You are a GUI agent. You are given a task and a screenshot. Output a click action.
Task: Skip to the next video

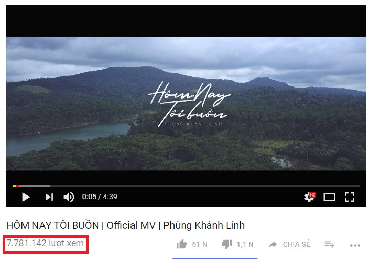click(49, 197)
